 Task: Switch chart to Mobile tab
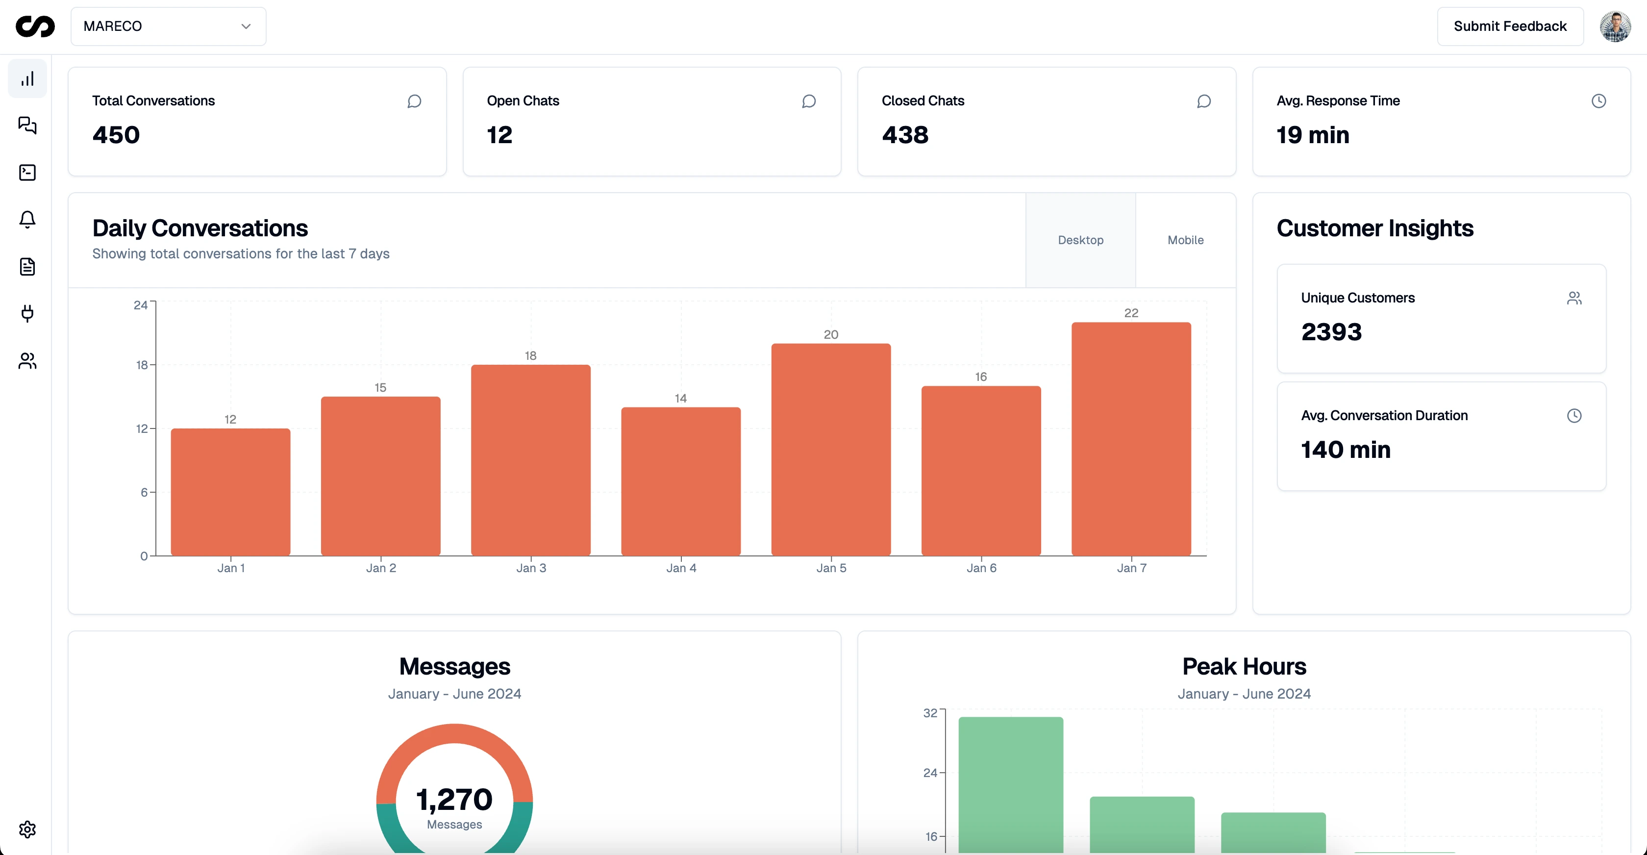(1185, 240)
